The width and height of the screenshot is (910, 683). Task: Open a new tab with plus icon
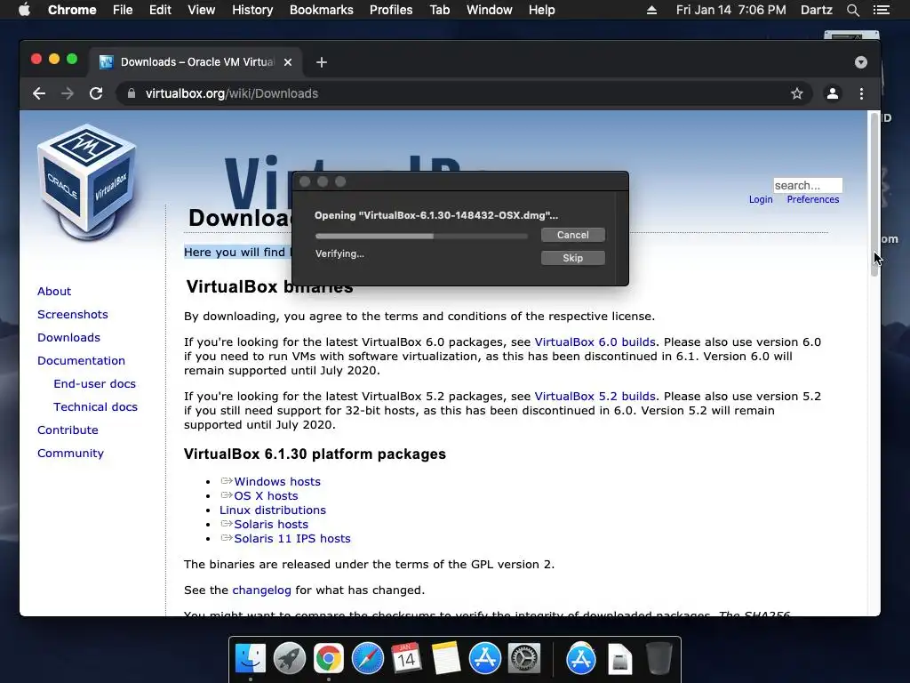click(322, 62)
